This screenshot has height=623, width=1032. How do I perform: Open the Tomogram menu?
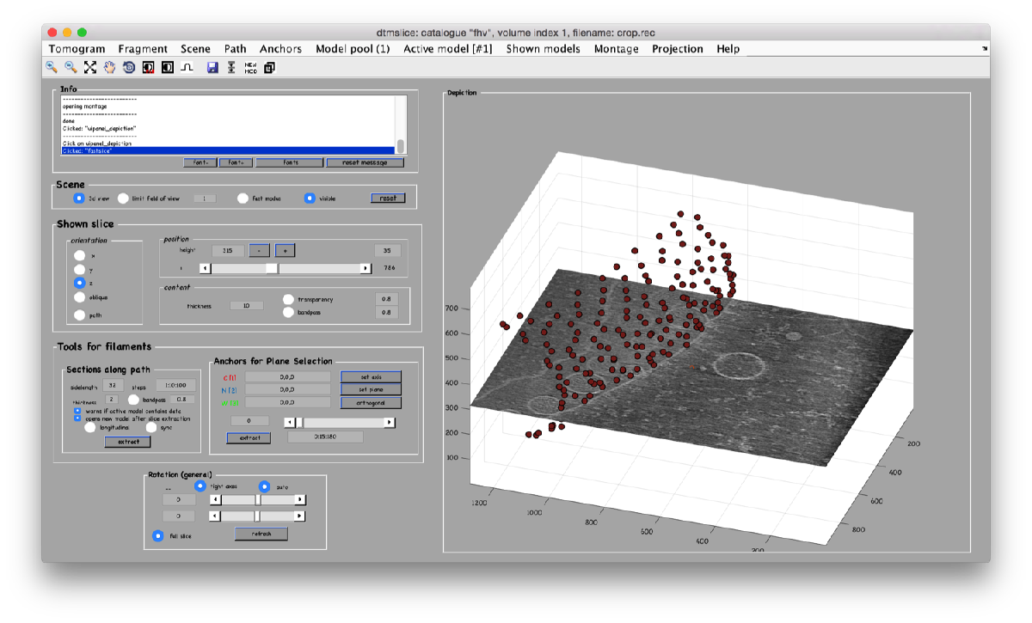[x=77, y=49]
